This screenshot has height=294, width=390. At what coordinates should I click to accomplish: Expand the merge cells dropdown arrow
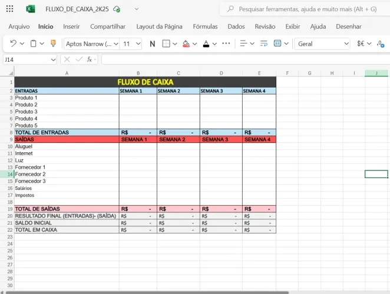pos(286,44)
